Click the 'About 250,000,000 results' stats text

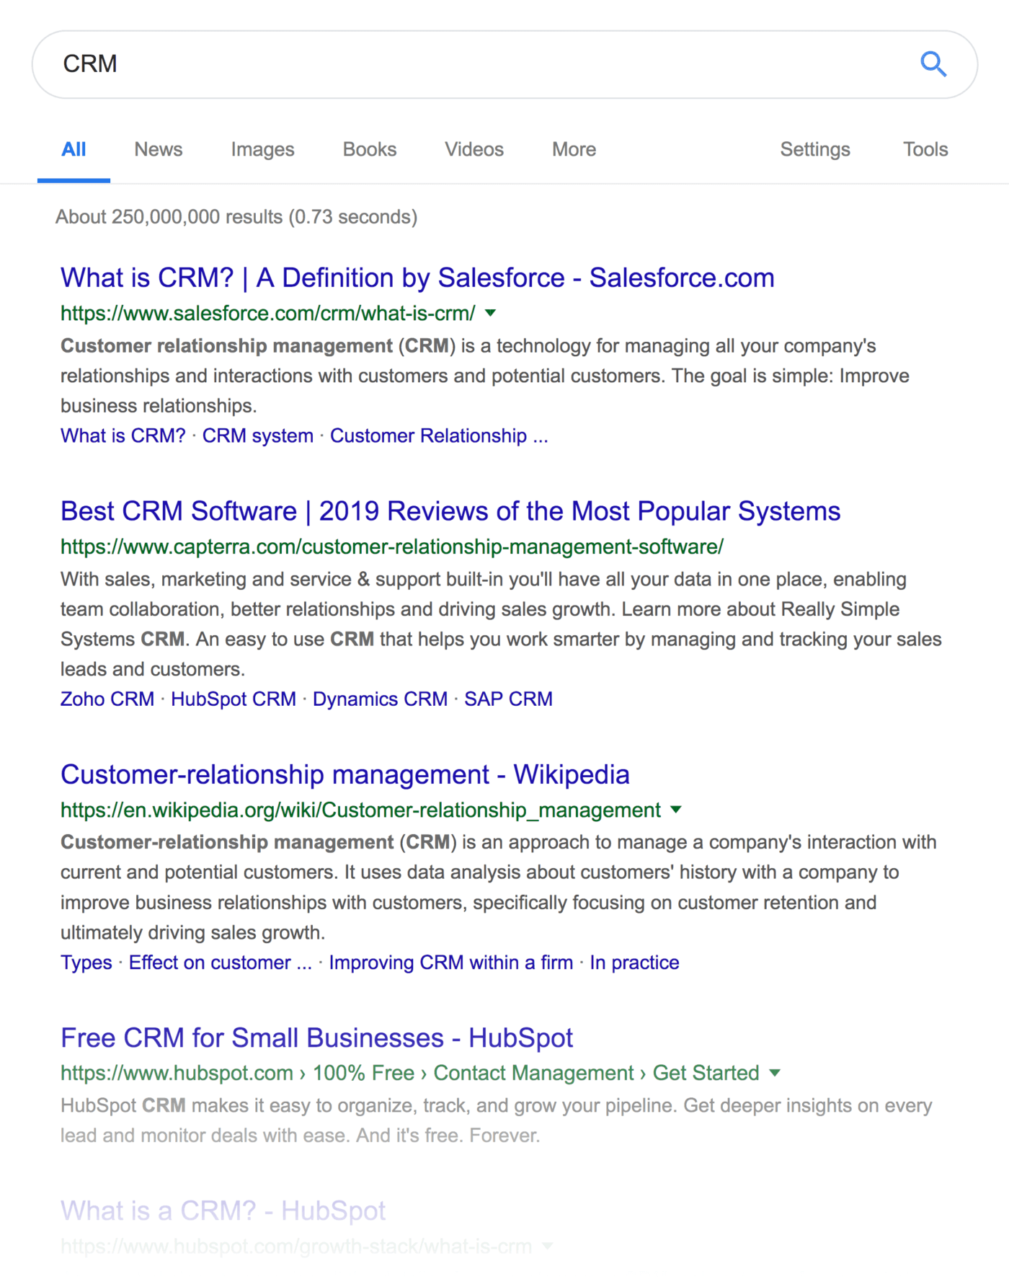236,217
